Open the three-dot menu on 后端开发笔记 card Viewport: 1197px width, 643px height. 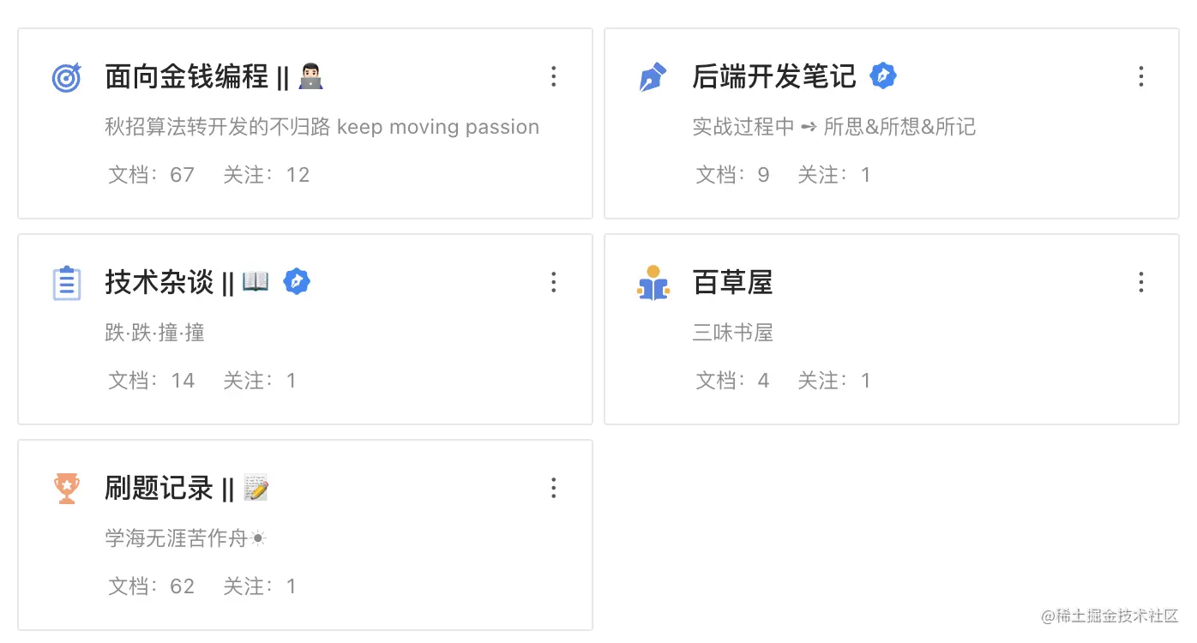(x=1141, y=76)
